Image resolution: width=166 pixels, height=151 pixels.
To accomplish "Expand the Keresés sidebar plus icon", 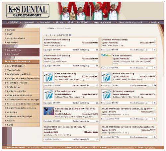I will point(5,30).
